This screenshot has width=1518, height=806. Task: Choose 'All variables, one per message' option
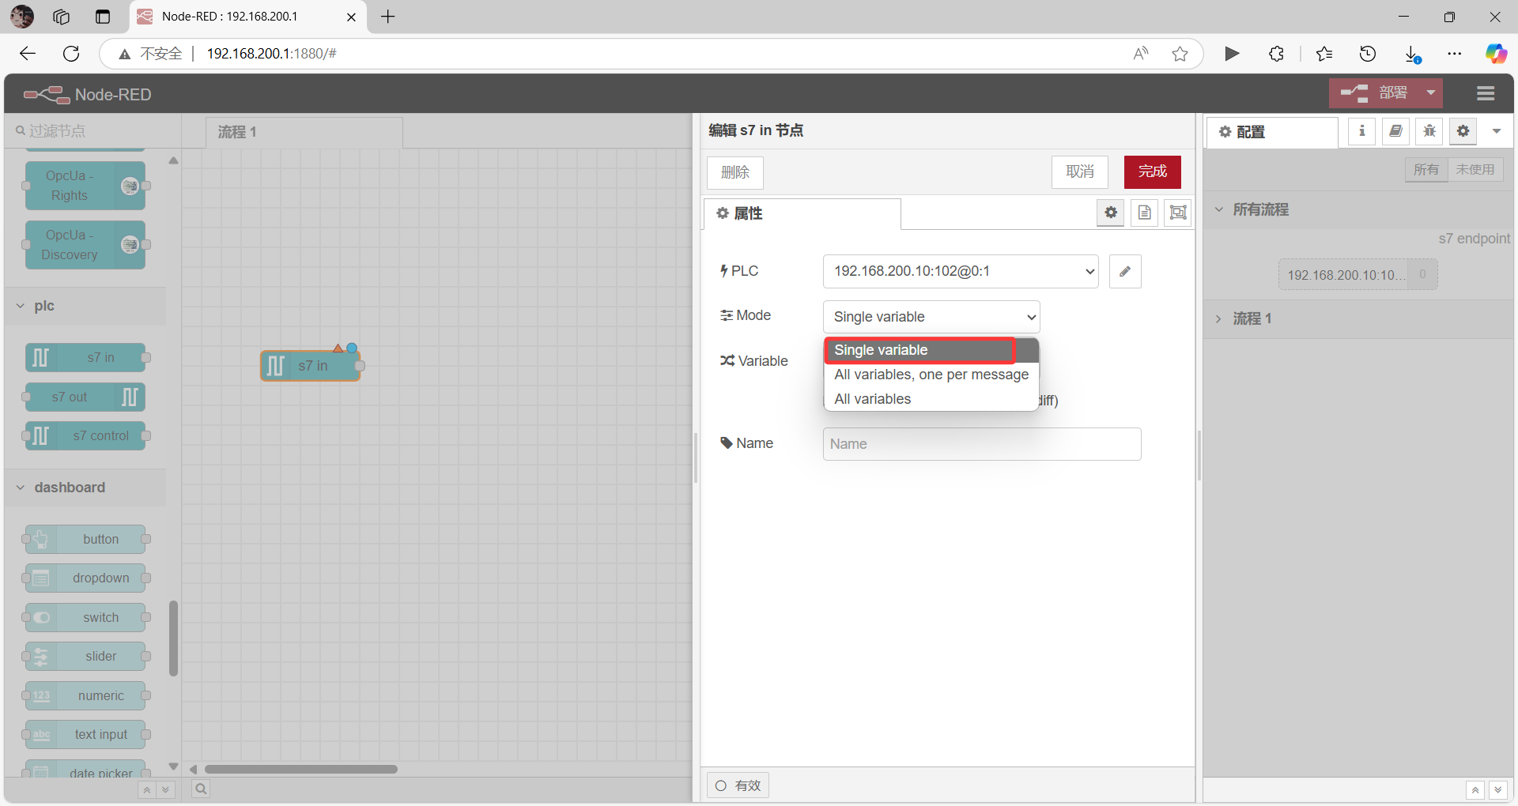tap(931, 375)
